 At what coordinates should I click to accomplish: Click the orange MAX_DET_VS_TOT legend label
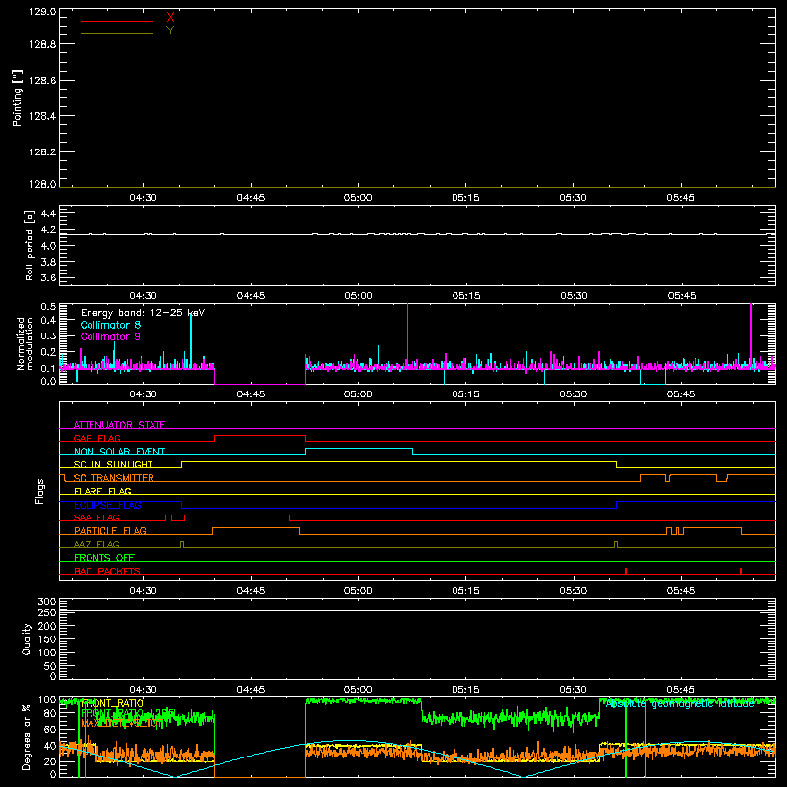point(122,723)
